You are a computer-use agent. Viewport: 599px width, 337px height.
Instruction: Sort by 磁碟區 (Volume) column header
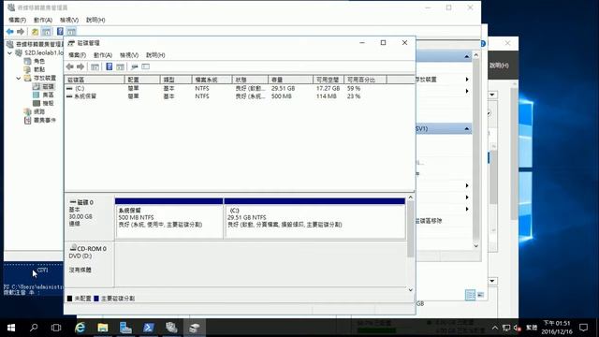[95, 80]
